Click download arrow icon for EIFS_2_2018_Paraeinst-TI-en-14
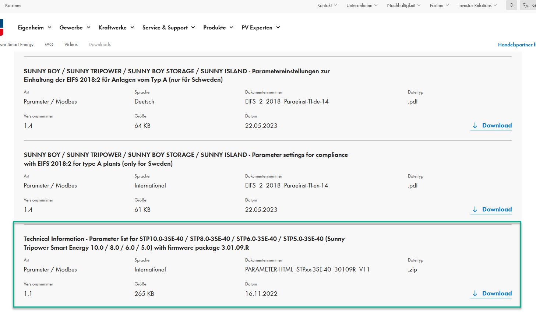 (x=475, y=210)
